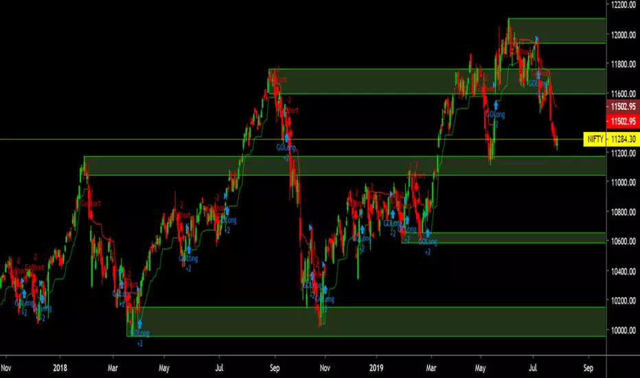Screen dimensions: 640x378
Task: Click the 2018 label on the time axis
Action: click(x=60, y=368)
